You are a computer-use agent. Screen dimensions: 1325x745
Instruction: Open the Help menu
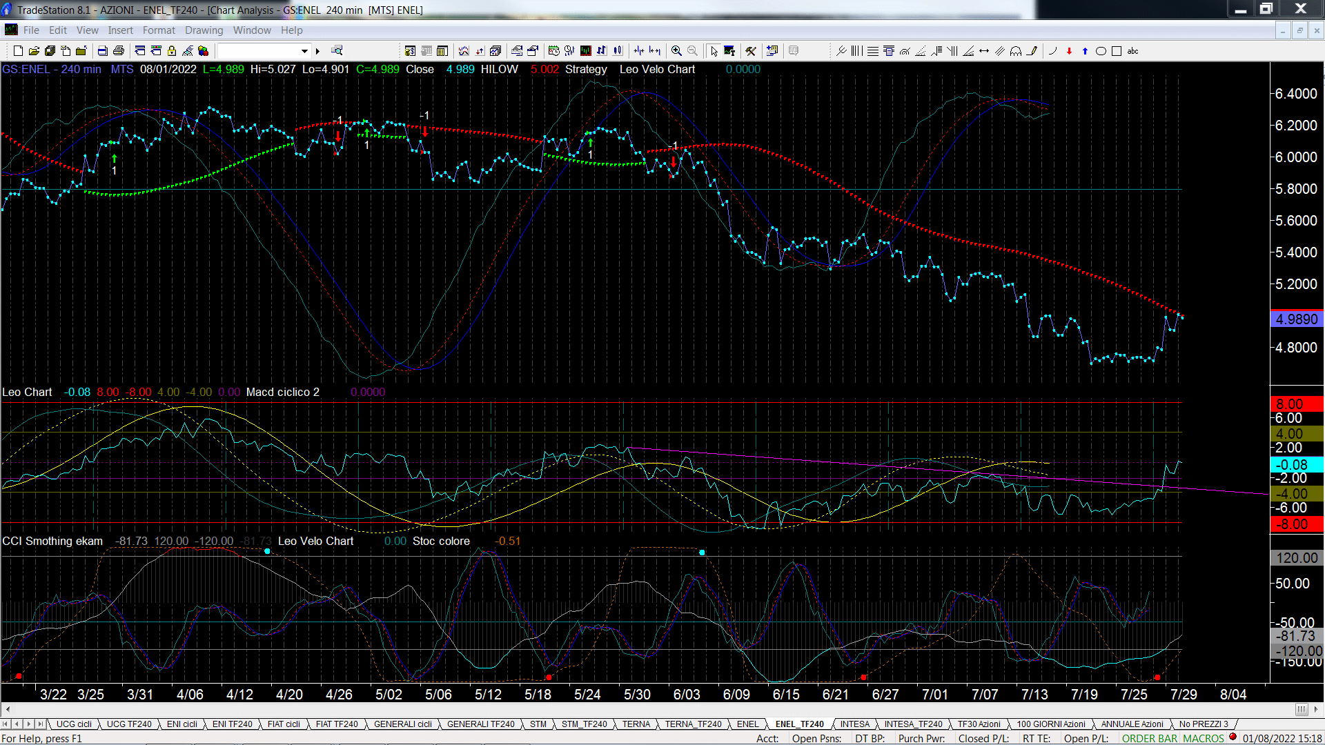[x=291, y=30]
